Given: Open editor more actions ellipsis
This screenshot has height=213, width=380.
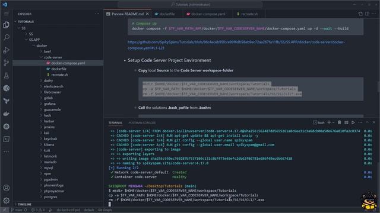Looking at the screenshot, I should tap(374, 14).
